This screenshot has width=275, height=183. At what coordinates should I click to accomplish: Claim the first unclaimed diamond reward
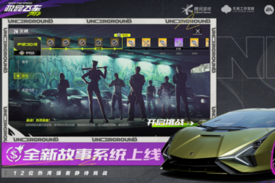point(131,42)
